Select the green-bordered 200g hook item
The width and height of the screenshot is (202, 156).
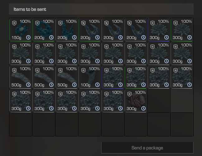90,30
